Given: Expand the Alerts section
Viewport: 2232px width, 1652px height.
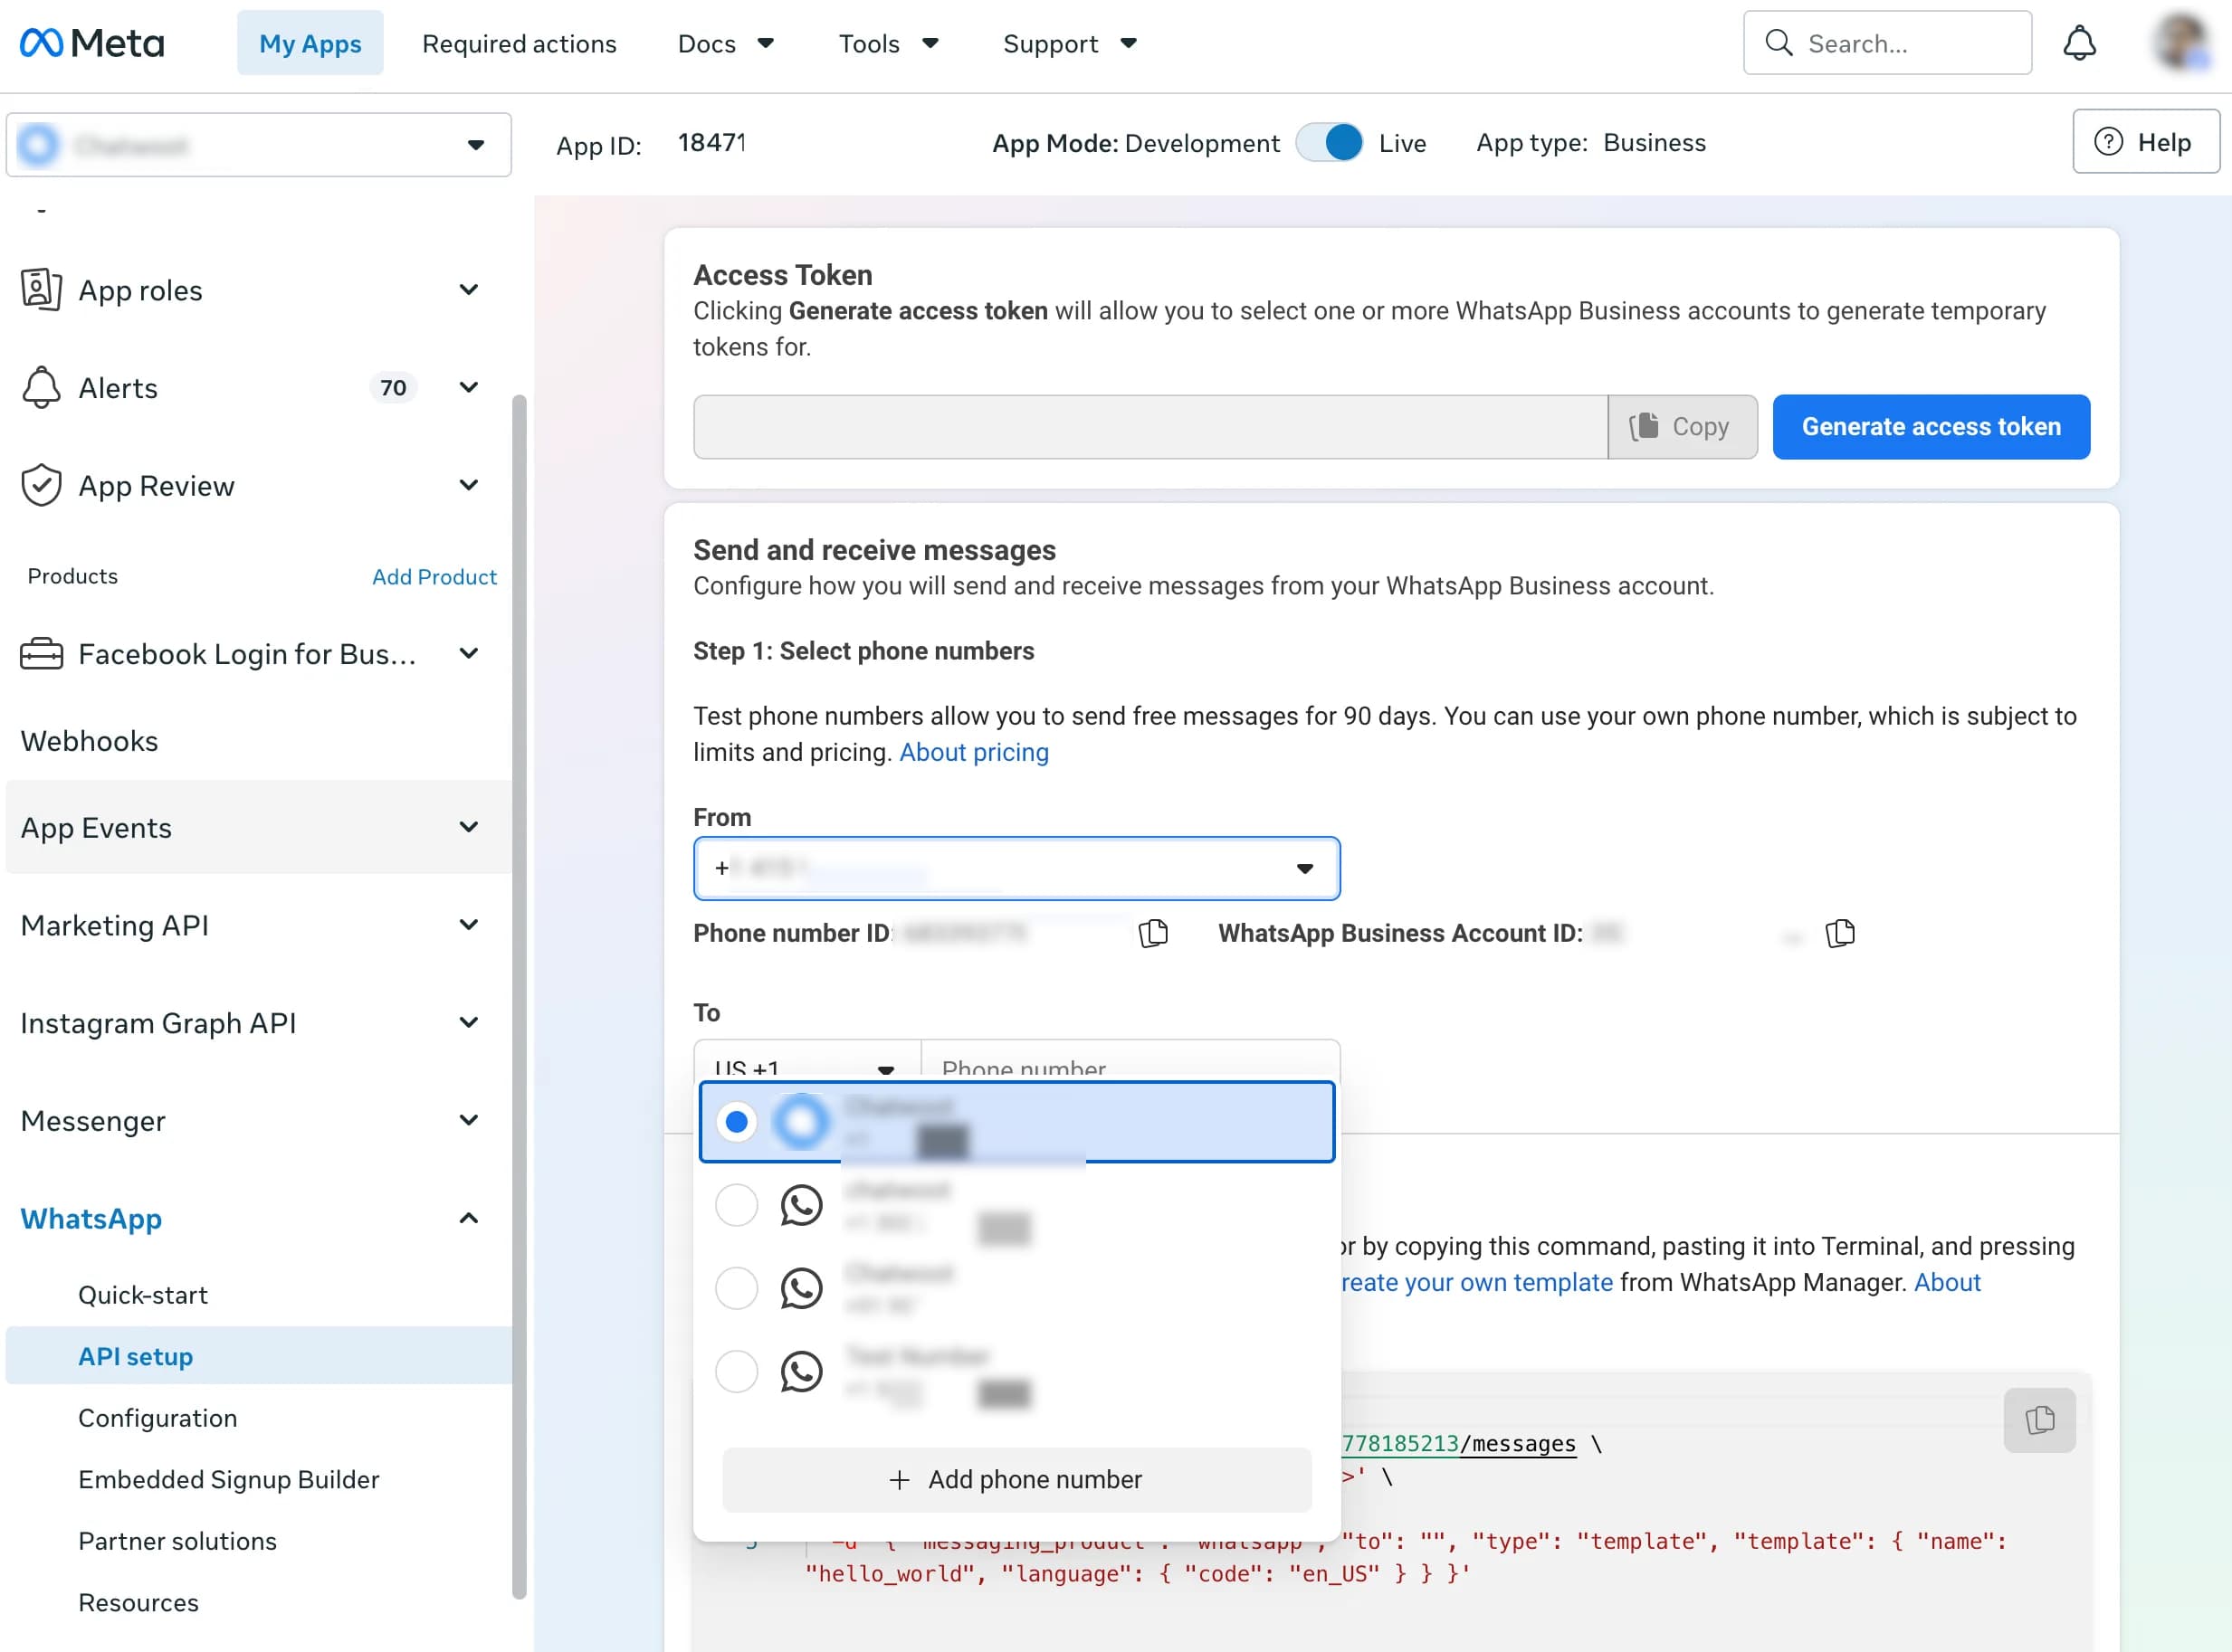Looking at the screenshot, I should (468, 388).
